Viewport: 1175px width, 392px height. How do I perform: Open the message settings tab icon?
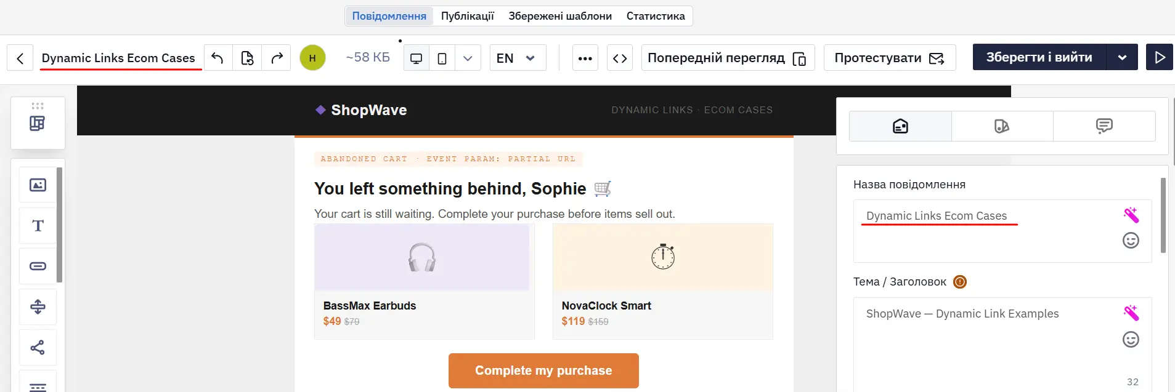pos(900,126)
